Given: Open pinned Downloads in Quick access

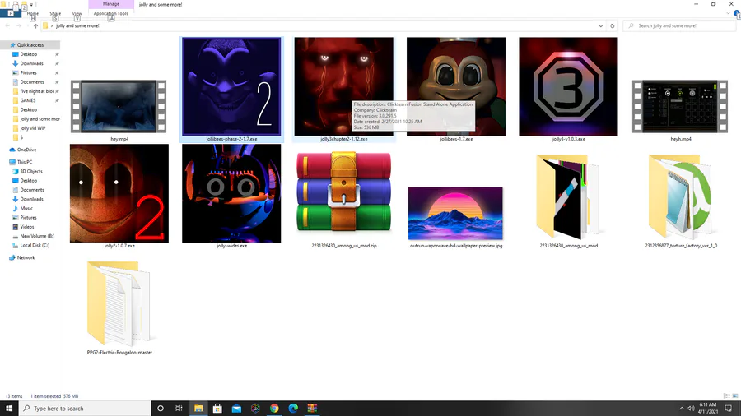Looking at the screenshot, I should coord(31,63).
